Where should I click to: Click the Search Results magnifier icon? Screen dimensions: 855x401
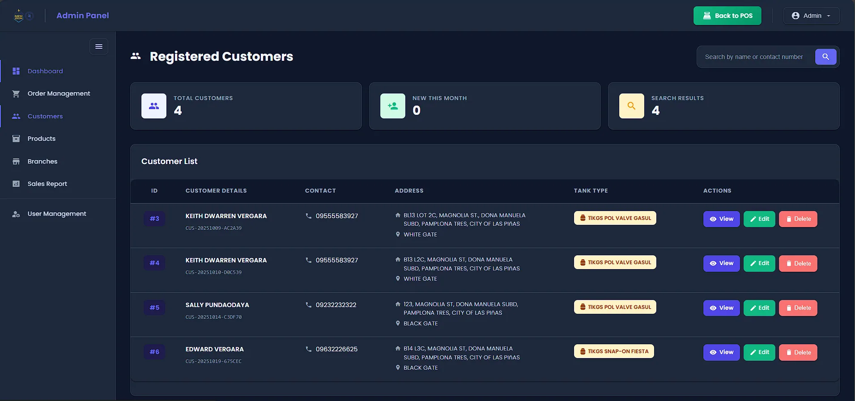[631, 106]
